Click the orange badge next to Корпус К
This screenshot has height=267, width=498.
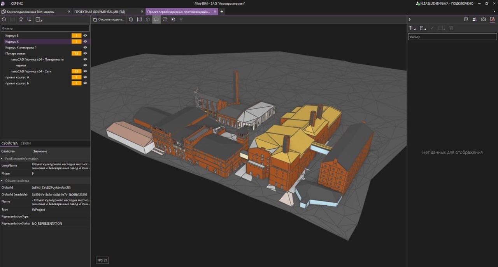76,42
